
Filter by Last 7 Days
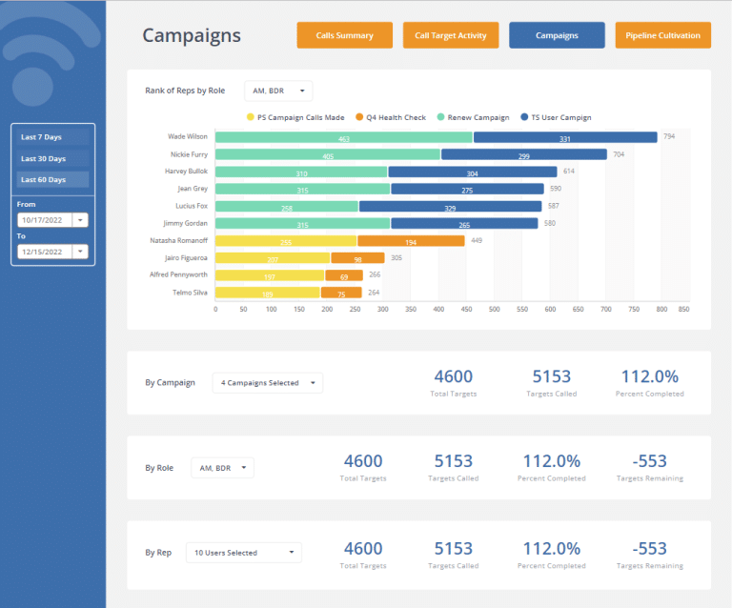click(x=52, y=137)
